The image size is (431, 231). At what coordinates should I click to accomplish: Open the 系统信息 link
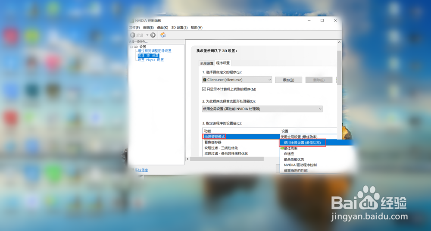coord(141,170)
